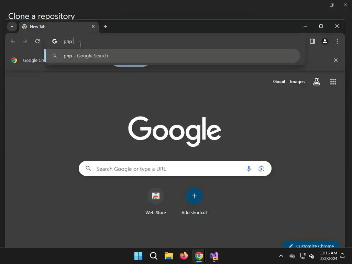Open the Web Store shortcut
The image size is (352, 264).
(156, 201)
